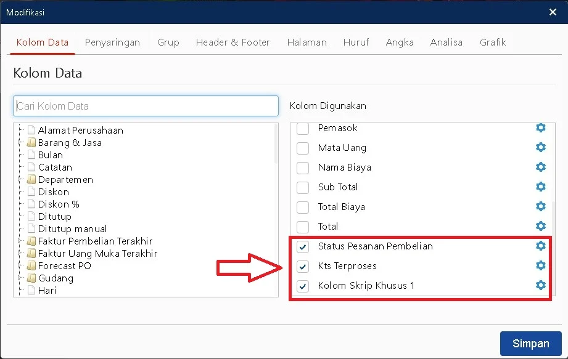
Task: Enable the Nama Biaya checkbox
Action: click(x=303, y=167)
